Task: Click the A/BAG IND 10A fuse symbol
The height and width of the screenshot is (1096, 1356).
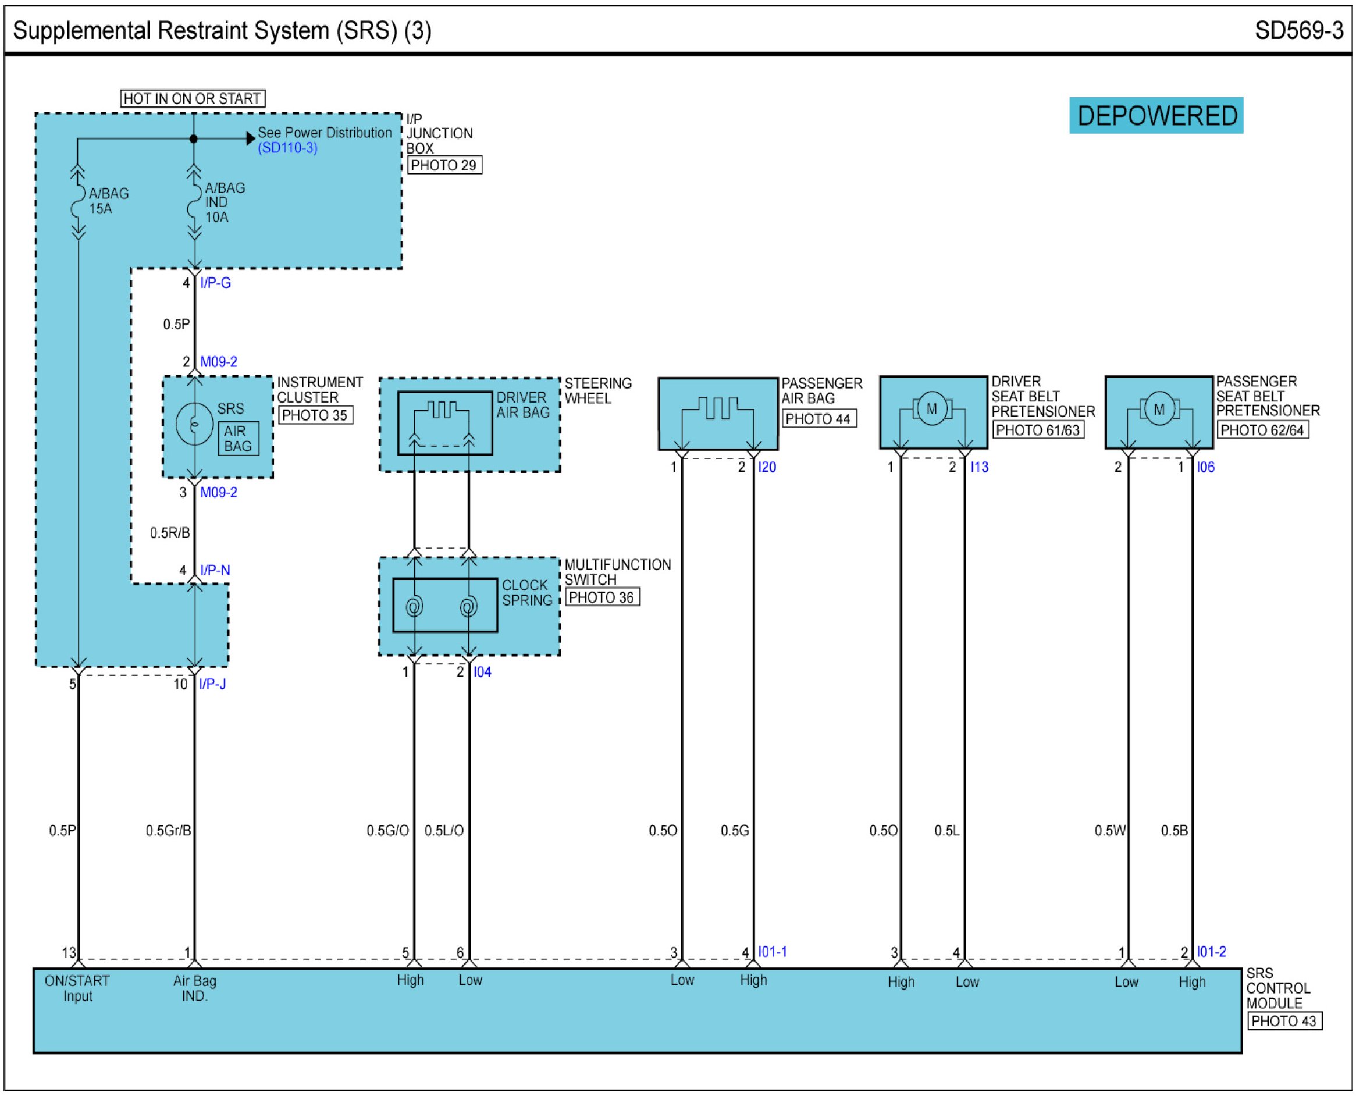Action: pos(194,202)
